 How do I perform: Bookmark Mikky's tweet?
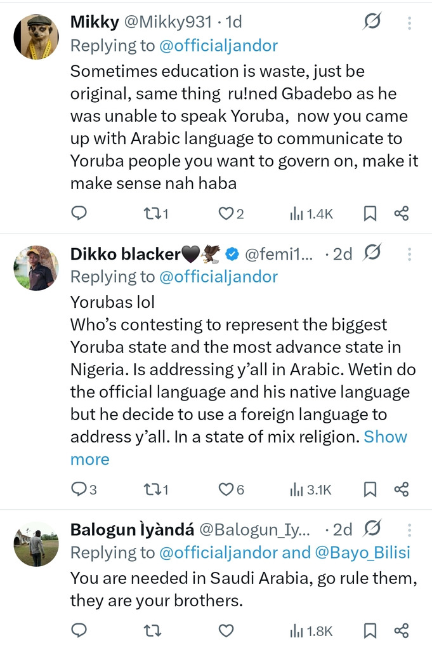tap(370, 214)
